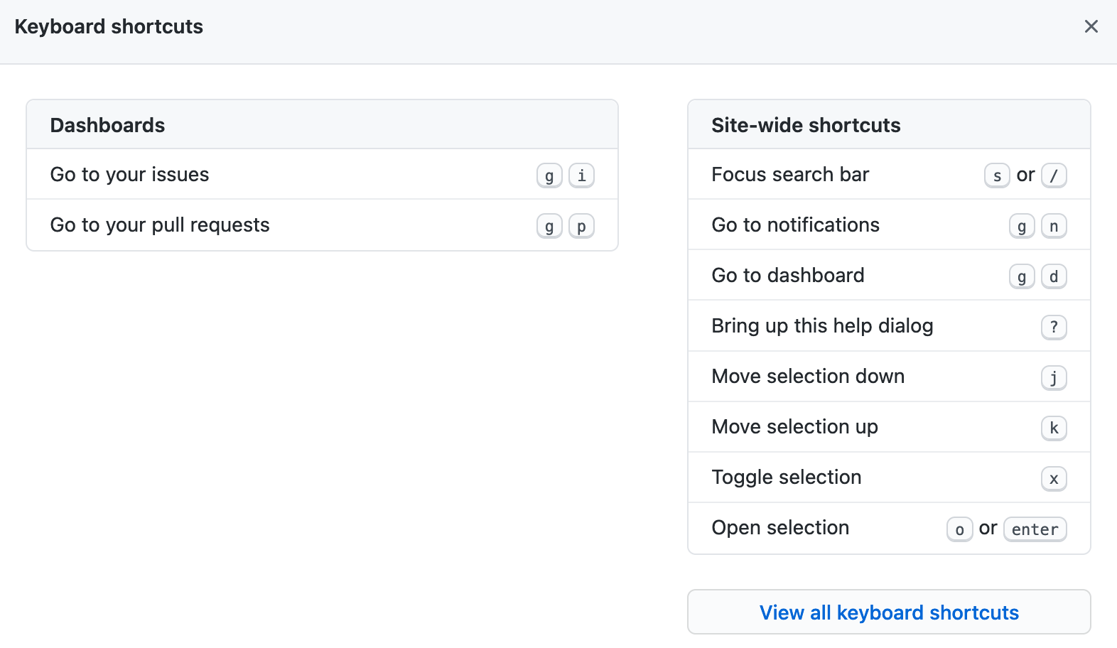1117x648 pixels.
Task: Click the Dashboards section heading
Action: pos(107,126)
